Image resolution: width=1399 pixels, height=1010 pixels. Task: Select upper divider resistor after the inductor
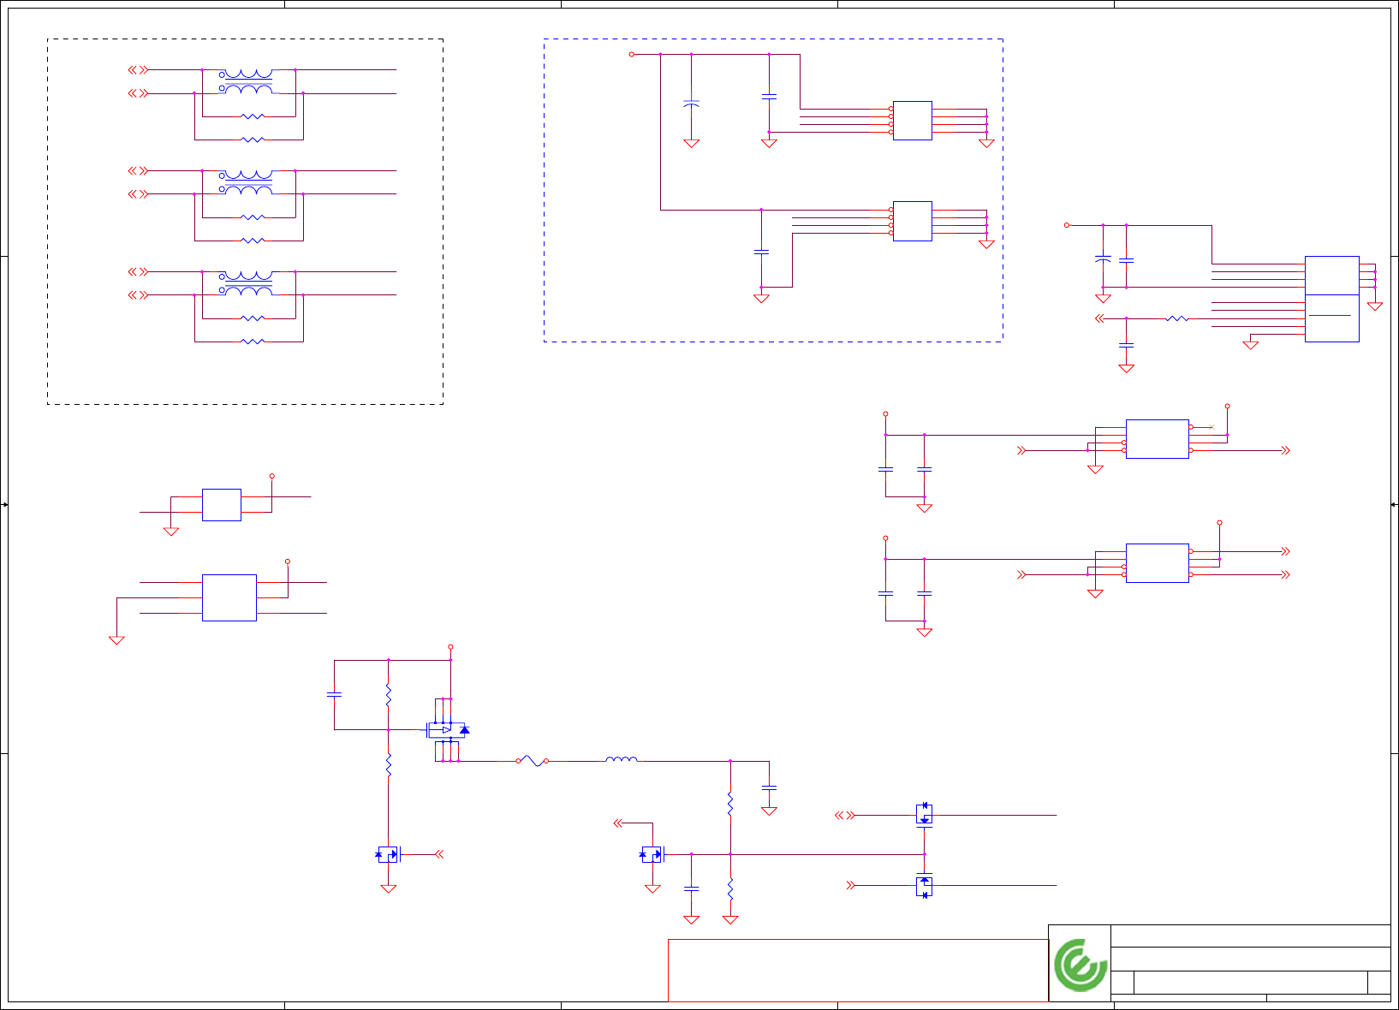click(x=730, y=805)
